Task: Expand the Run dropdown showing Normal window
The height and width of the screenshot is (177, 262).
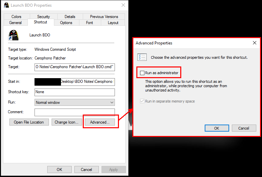Action: click(x=75, y=103)
